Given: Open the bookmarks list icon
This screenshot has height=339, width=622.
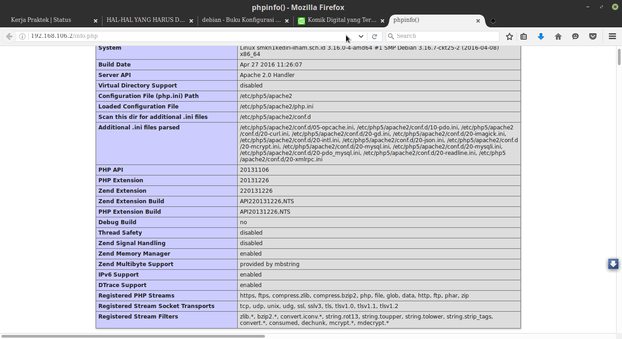Looking at the screenshot, I should point(524,36).
